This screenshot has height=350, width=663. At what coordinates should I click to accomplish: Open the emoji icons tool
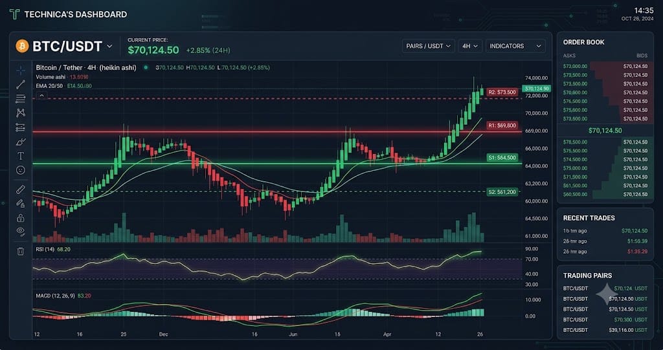click(20, 170)
